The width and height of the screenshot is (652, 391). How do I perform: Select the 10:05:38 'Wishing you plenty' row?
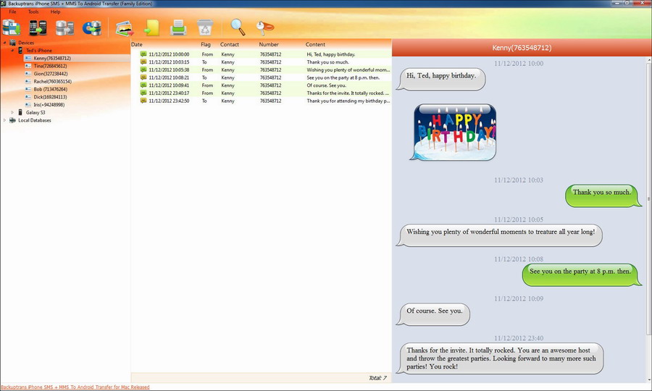click(261, 70)
